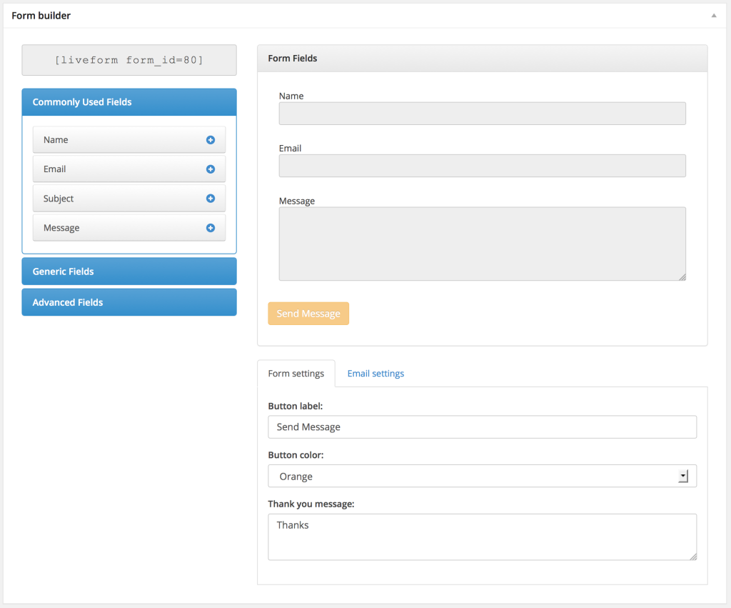Click the Message textarea in form preview
This screenshot has width=731, height=608.
click(482, 244)
